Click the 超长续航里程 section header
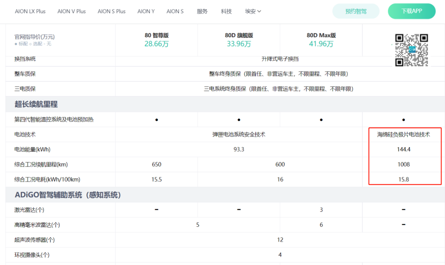The height and width of the screenshot is (265, 445). pyautogui.click(x=36, y=104)
